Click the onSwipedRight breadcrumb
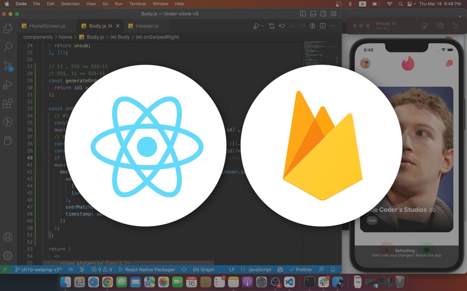This screenshot has height=291, width=467. pos(158,37)
